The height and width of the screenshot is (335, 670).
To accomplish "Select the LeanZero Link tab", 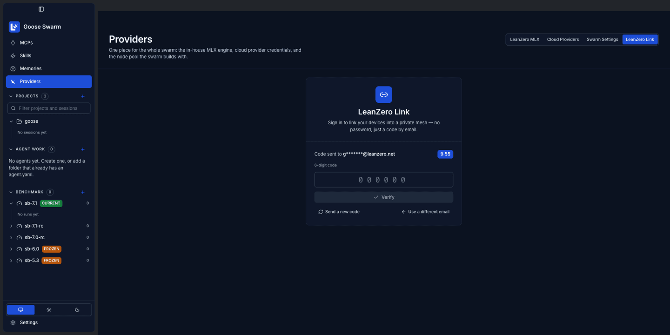I will [640, 40].
